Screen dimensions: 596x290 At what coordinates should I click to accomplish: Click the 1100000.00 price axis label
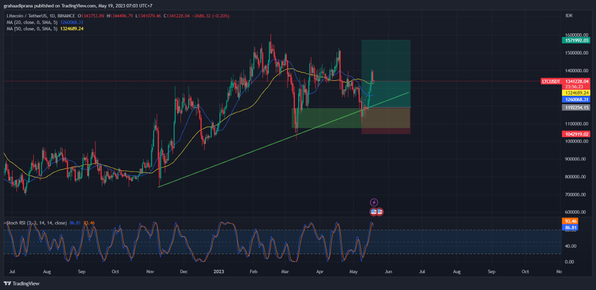[x=576, y=124]
